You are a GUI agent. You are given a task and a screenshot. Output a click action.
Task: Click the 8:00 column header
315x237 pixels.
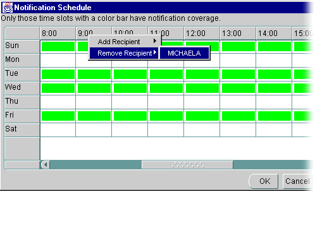click(58, 33)
